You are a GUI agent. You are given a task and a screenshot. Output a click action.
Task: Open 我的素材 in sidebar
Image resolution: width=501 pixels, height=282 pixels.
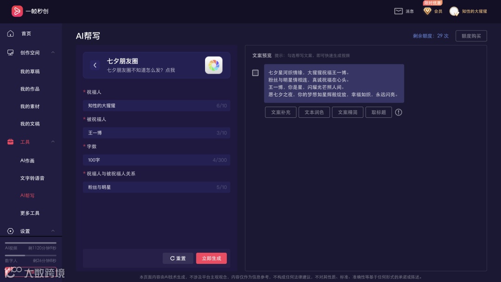pyautogui.click(x=30, y=106)
